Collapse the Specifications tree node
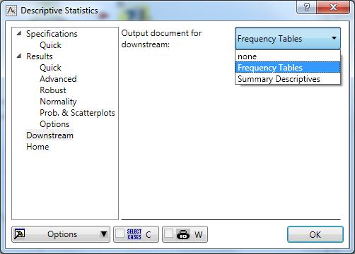Screen dimensions: 355x254 pyautogui.click(x=19, y=33)
